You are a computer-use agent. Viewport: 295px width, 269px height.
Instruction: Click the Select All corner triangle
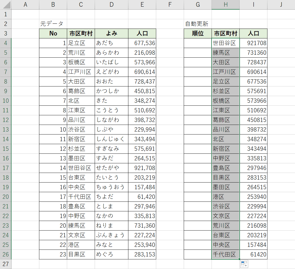point(7,5)
